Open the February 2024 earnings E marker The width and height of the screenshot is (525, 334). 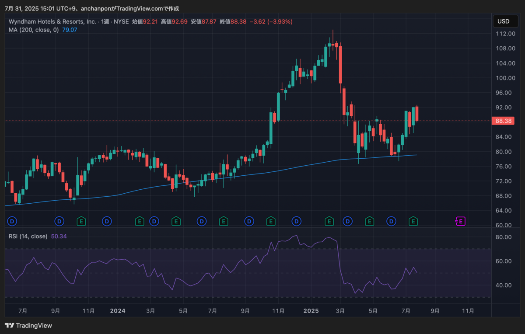click(140, 221)
